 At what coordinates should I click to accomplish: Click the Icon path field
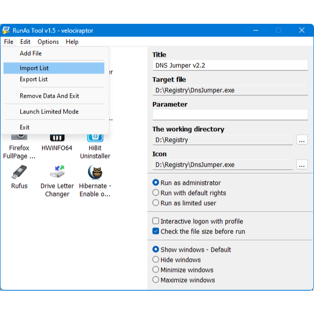pos(223,165)
